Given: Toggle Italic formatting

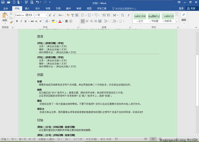Looking at the screenshot, I should click(22, 21).
